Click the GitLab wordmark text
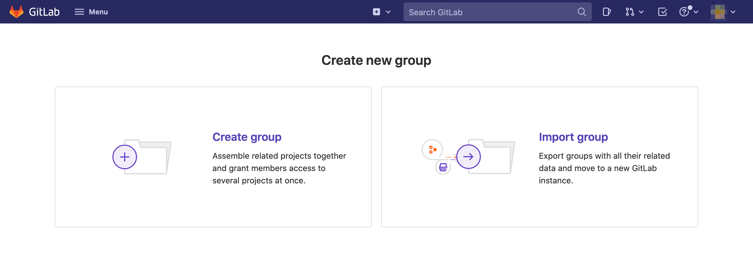 pyautogui.click(x=44, y=12)
